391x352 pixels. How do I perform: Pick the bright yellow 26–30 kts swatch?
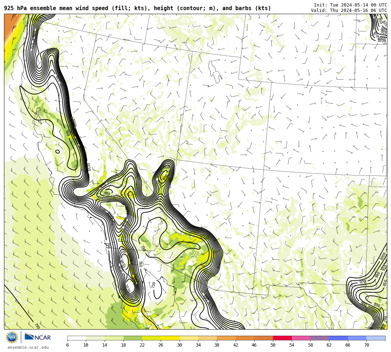point(170,338)
